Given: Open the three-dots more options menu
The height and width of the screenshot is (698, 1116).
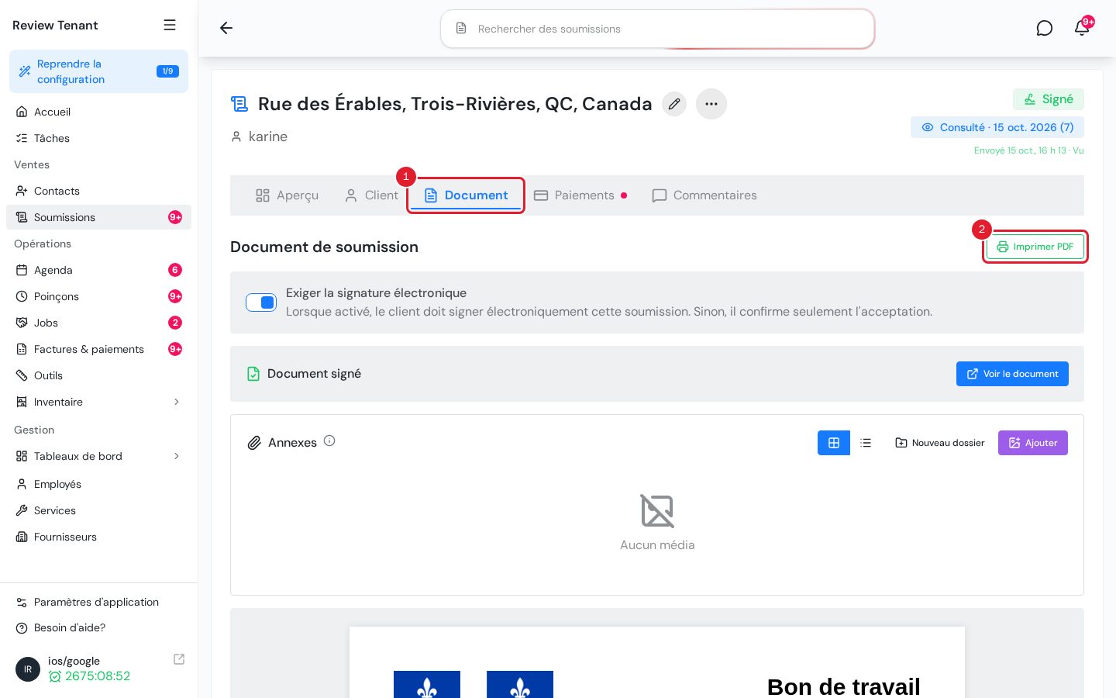Looking at the screenshot, I should point(711,104).
